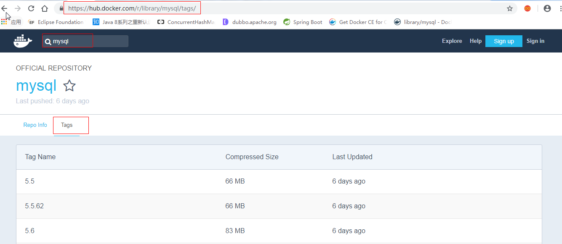
Task: Select the Tags tab
Action: coord(67,125)
